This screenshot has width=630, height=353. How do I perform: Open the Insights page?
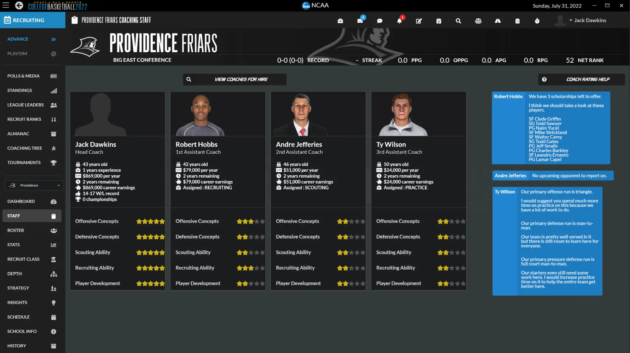coord(32,302)
